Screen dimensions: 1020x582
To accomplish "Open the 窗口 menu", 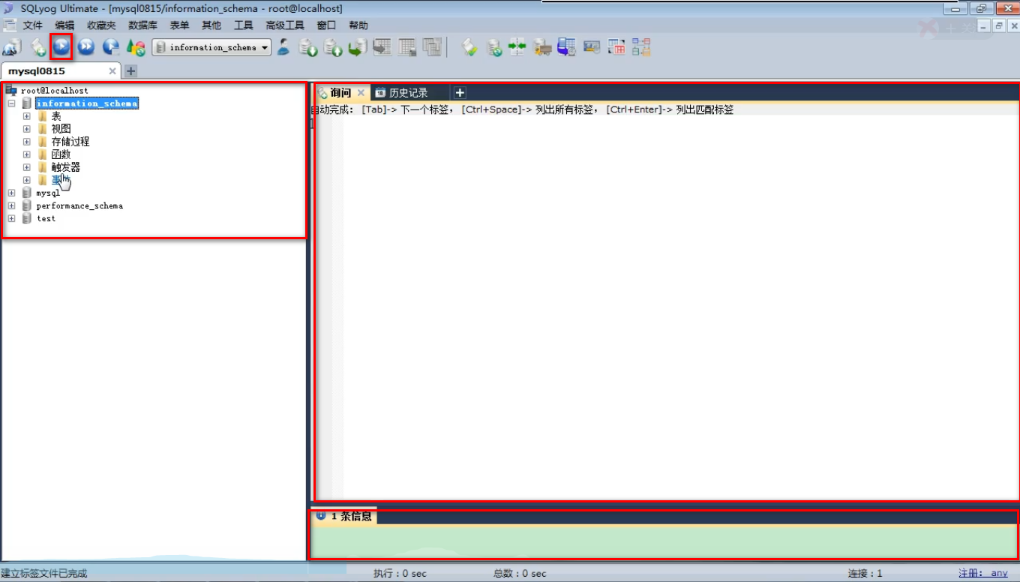I will (x=326, y=25).
